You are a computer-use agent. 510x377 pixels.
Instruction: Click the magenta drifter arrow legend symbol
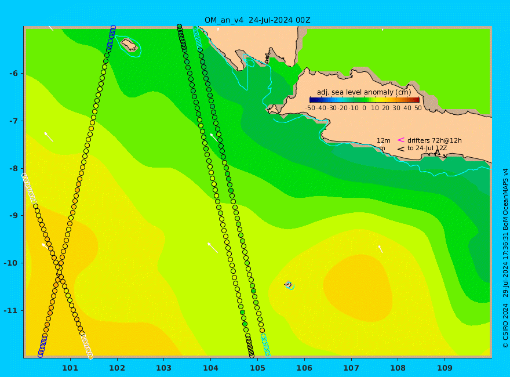point(401,140)
